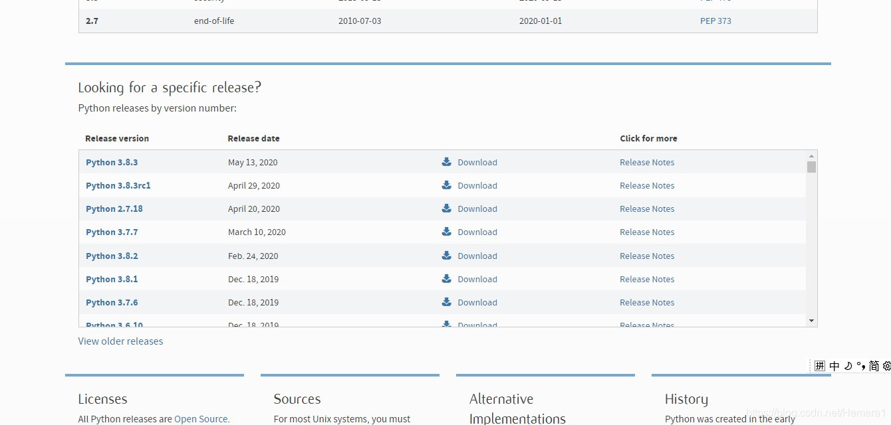The width and height of the screenshot is (891, 425).
Task: Download Python 3.7.6 via Download link
Action: (x=477, y=302)
